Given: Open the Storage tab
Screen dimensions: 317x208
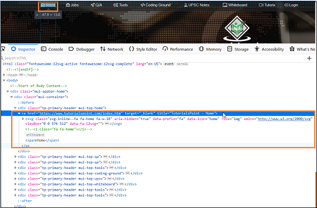Looking at the screenshot, I should (x=238, y=49).
